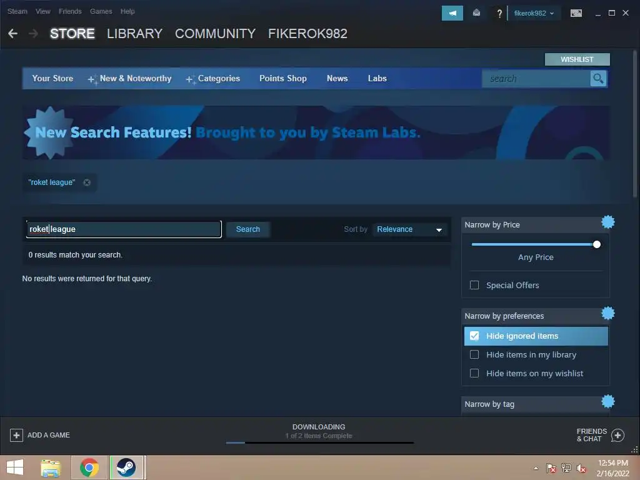The image size is (640, 480).
Task: Open Friends & Chat plus icon
Action: [617, 436]
